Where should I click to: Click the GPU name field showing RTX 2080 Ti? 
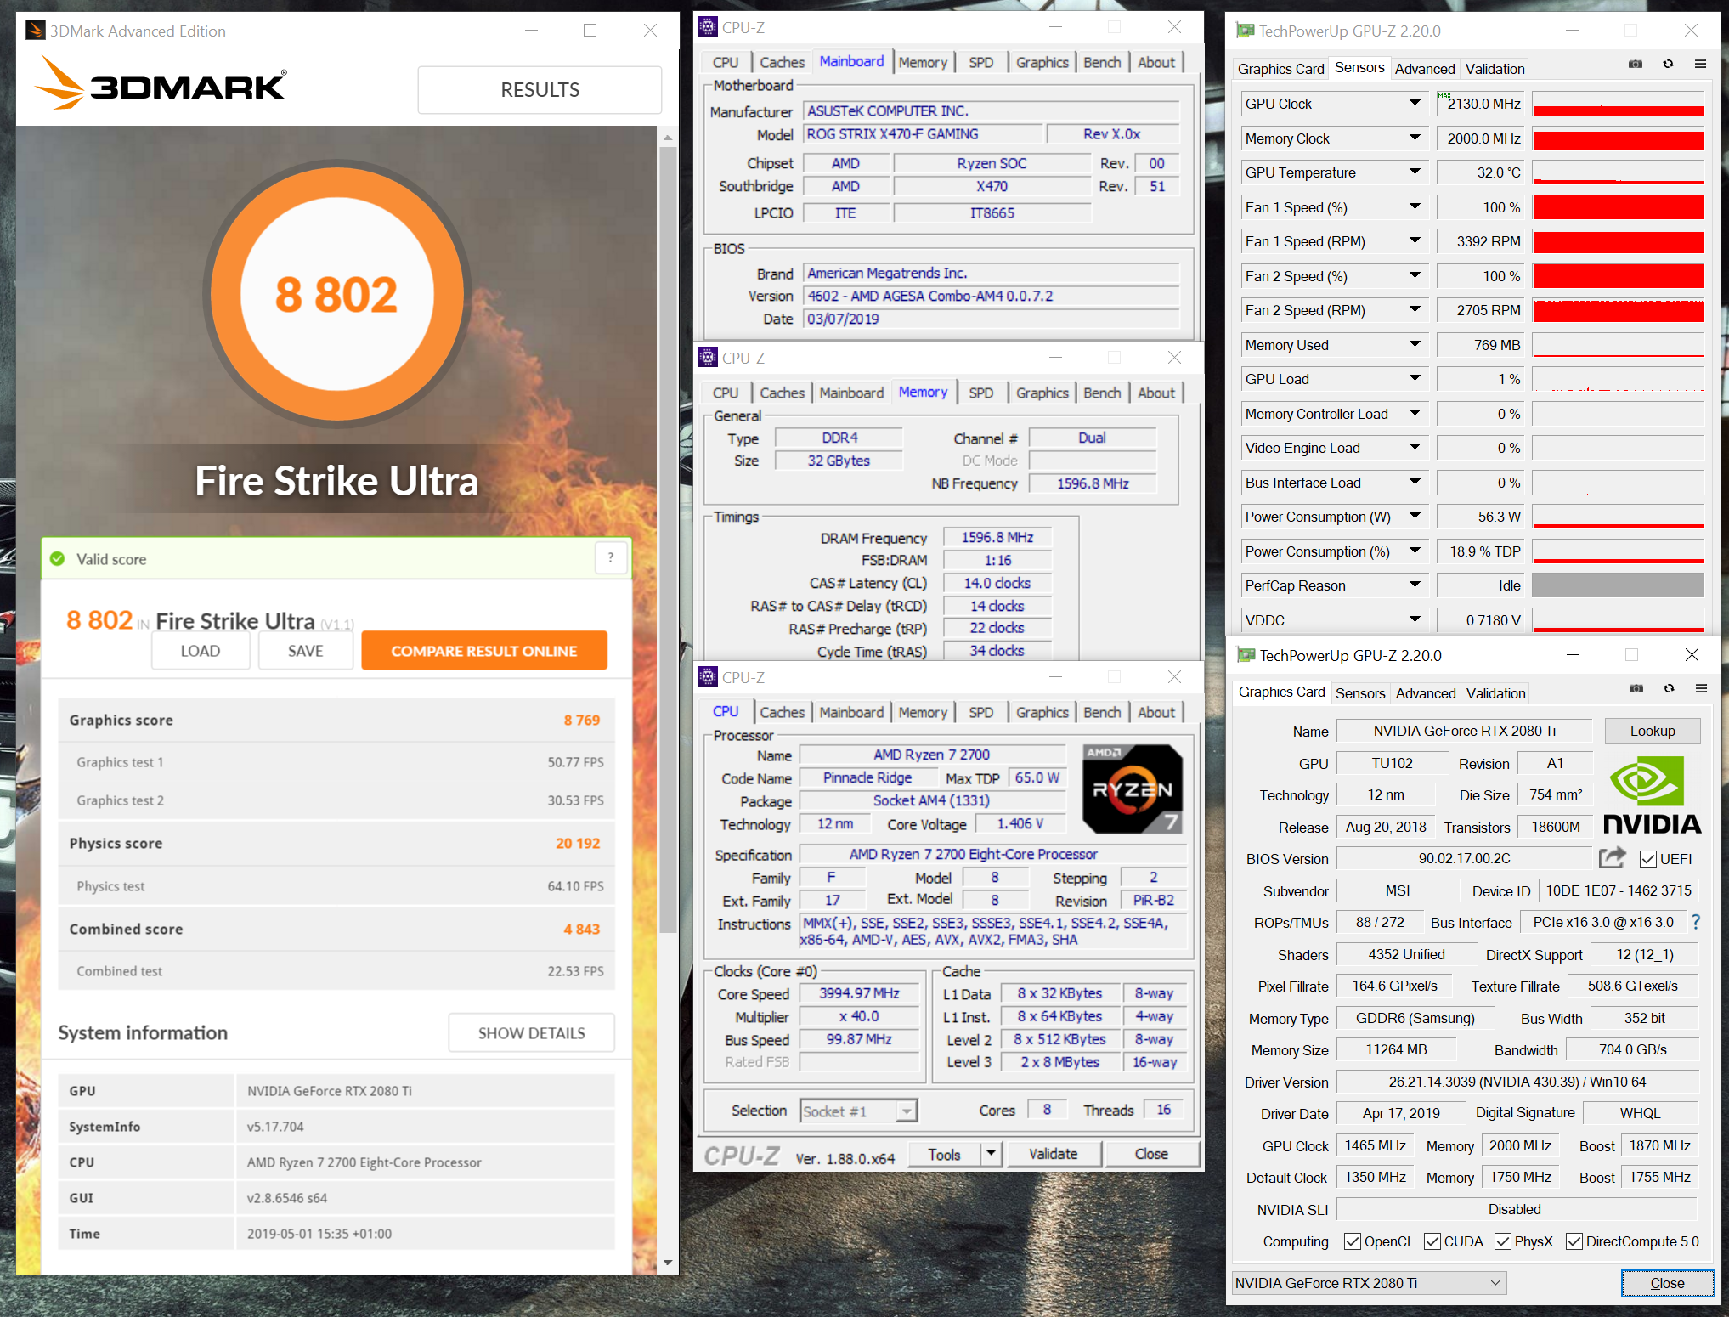(1464, 731)
